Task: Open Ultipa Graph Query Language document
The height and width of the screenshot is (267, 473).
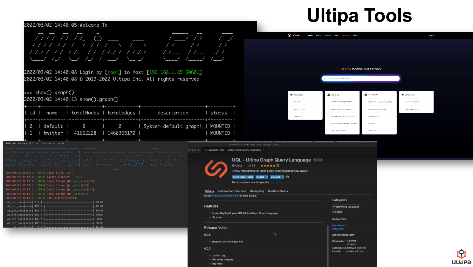Action: [380, 102]
